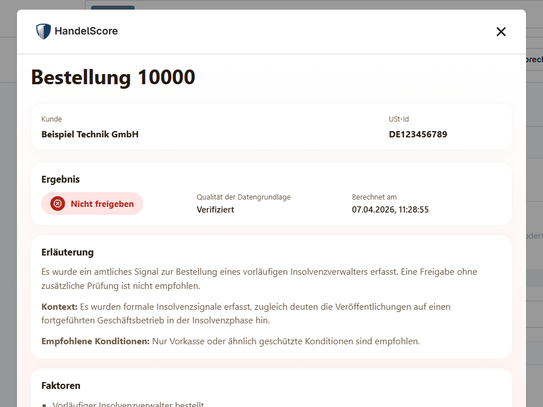Click the Empfohlene Konditionen label
Screen dimensions: 543x407
(96, 341)
